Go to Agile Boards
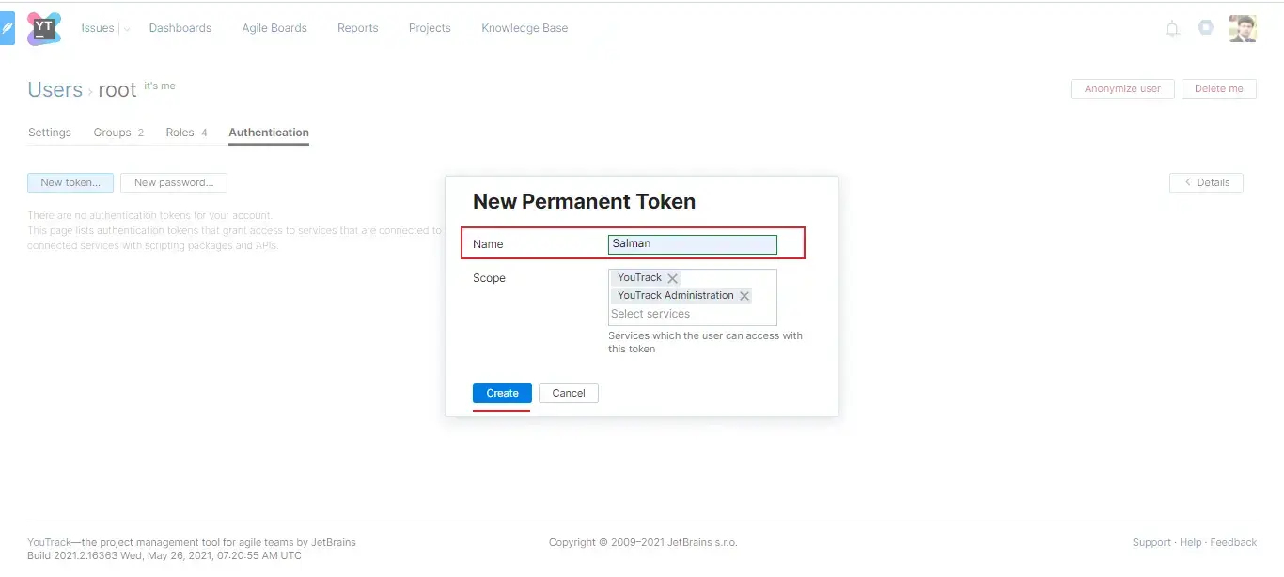 pyautogui.click(x=274, y=28)
